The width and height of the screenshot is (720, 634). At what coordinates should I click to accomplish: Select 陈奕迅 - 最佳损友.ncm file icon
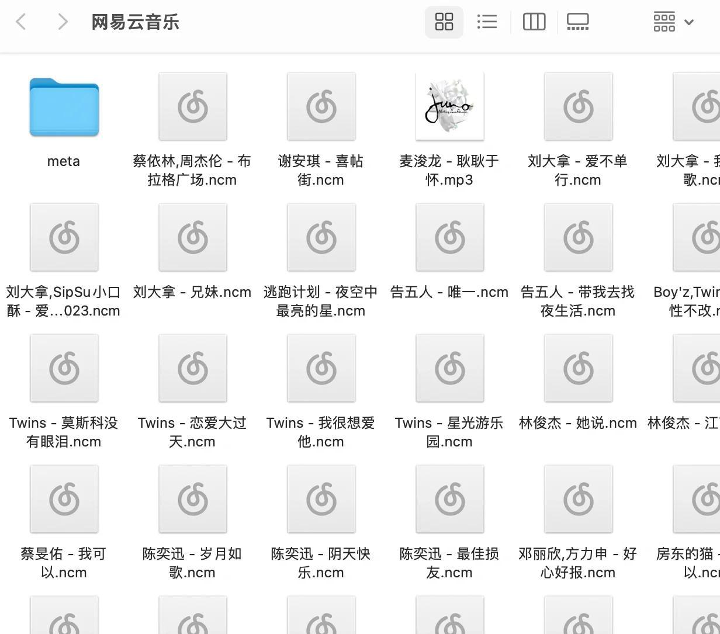click(450, 499)
